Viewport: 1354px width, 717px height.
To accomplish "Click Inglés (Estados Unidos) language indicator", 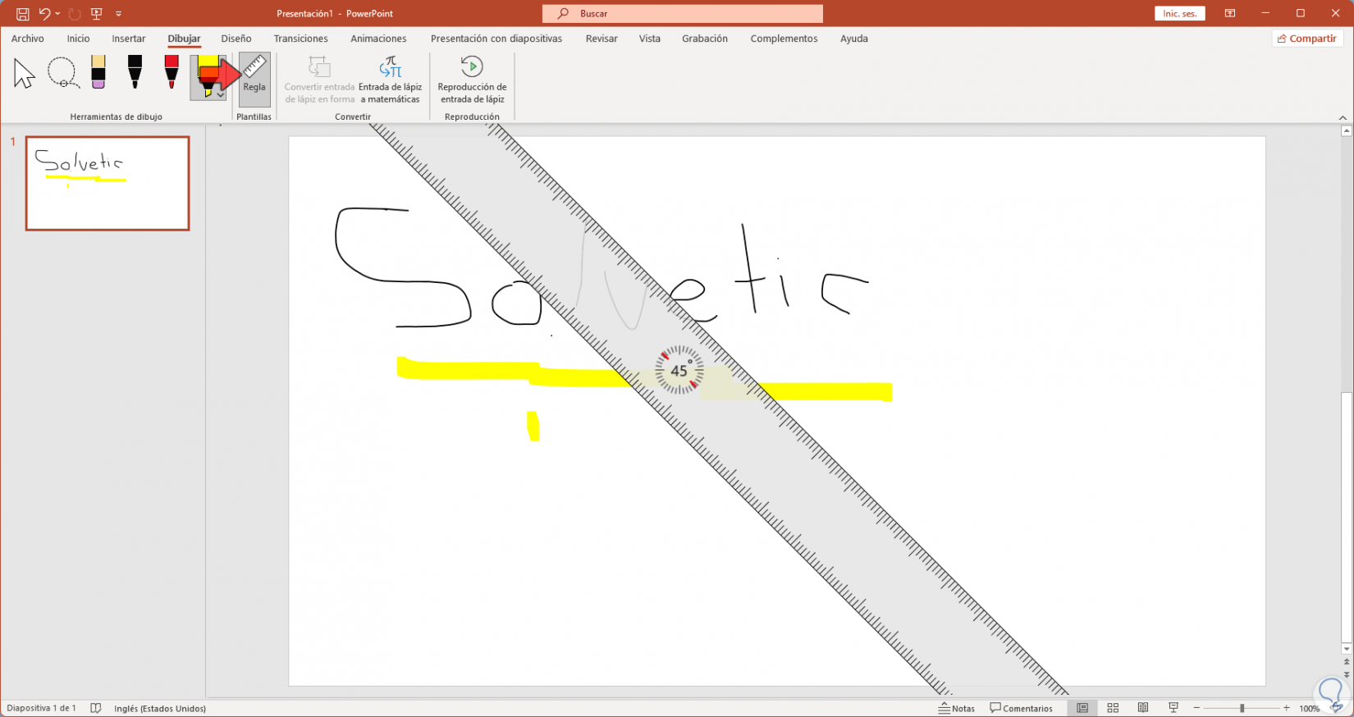I will point(160,708).
